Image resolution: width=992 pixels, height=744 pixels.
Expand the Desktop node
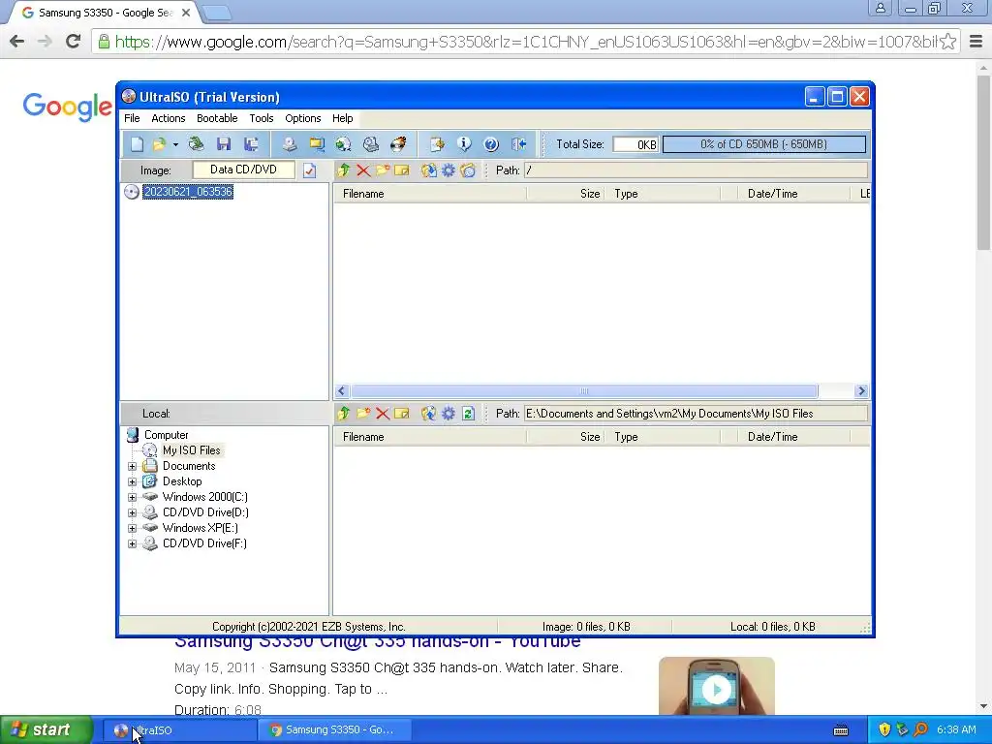pos(132,481)
